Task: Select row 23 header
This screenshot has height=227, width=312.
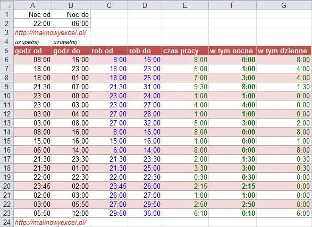Action: (7, 213)
